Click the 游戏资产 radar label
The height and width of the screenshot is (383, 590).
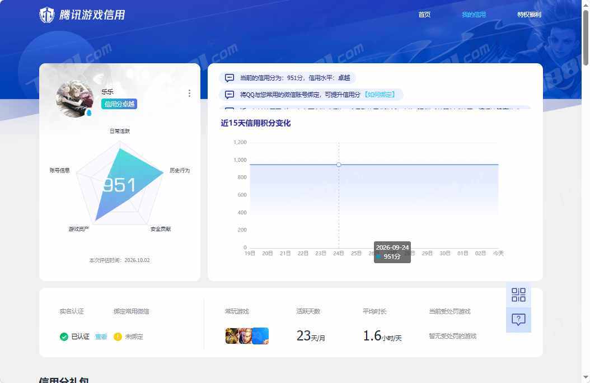pyautogui.click(x=79, y=229)
